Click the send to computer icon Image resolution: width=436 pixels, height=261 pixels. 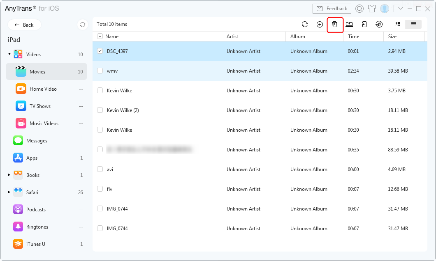click(x=349, y=25)
